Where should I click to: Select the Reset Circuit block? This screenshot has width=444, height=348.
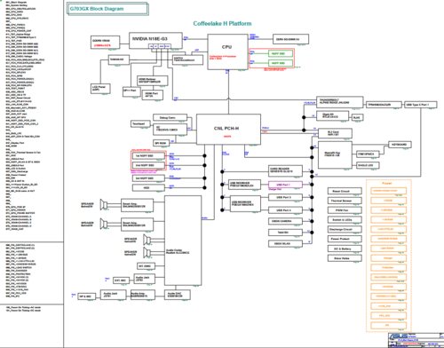[345, 191]
